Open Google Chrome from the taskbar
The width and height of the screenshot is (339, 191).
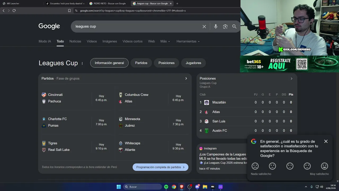[x=174, y=187]
